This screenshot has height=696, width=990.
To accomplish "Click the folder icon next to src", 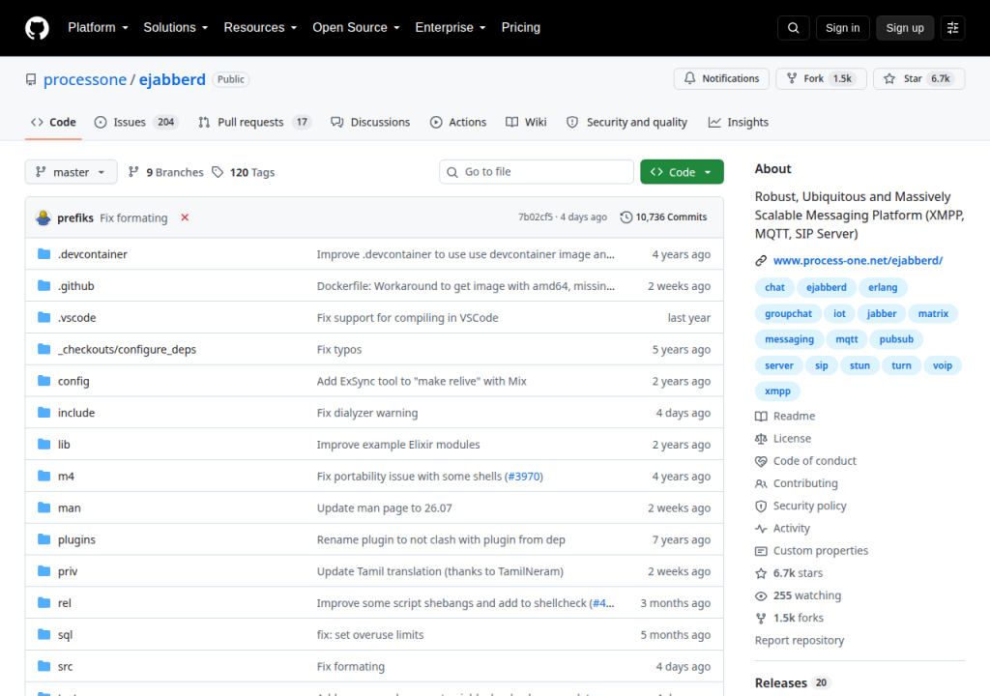I will (x=44, y=666).
